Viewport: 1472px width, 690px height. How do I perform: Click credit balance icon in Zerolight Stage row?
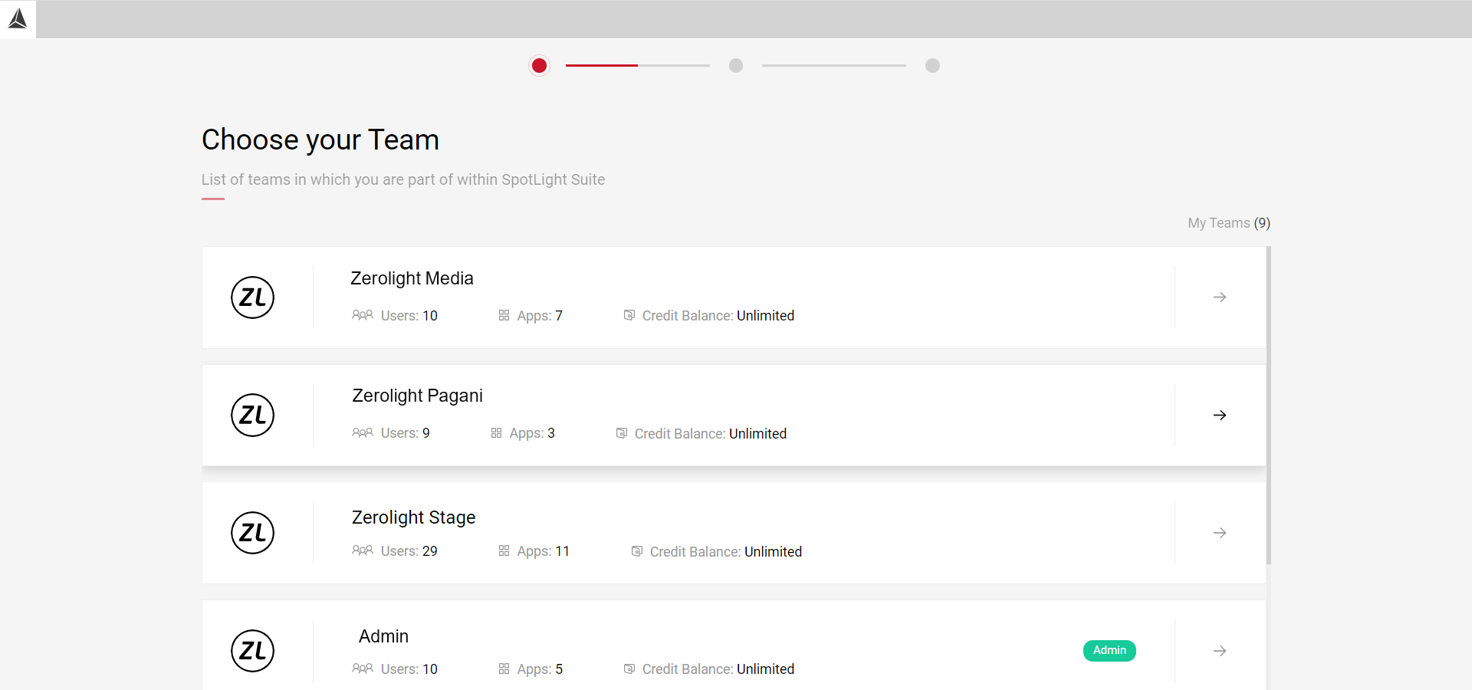pyautogui.click(x=637, y=550)
